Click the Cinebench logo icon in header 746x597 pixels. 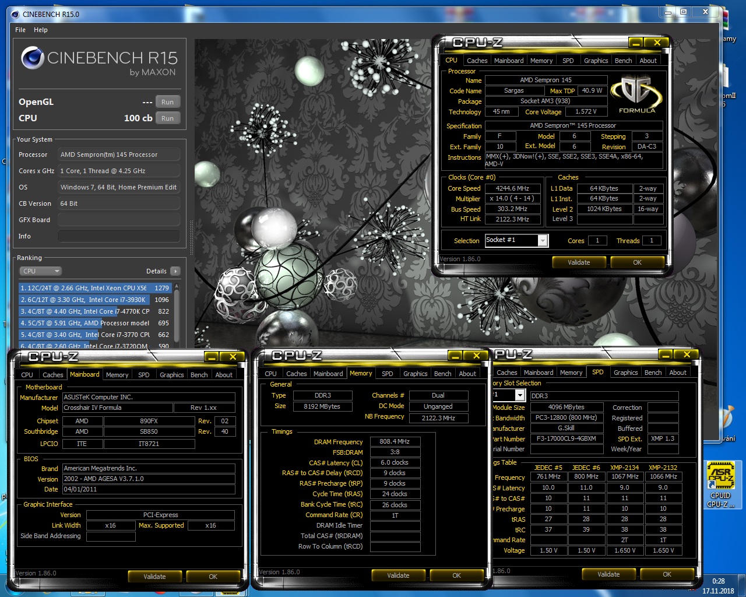33,58
